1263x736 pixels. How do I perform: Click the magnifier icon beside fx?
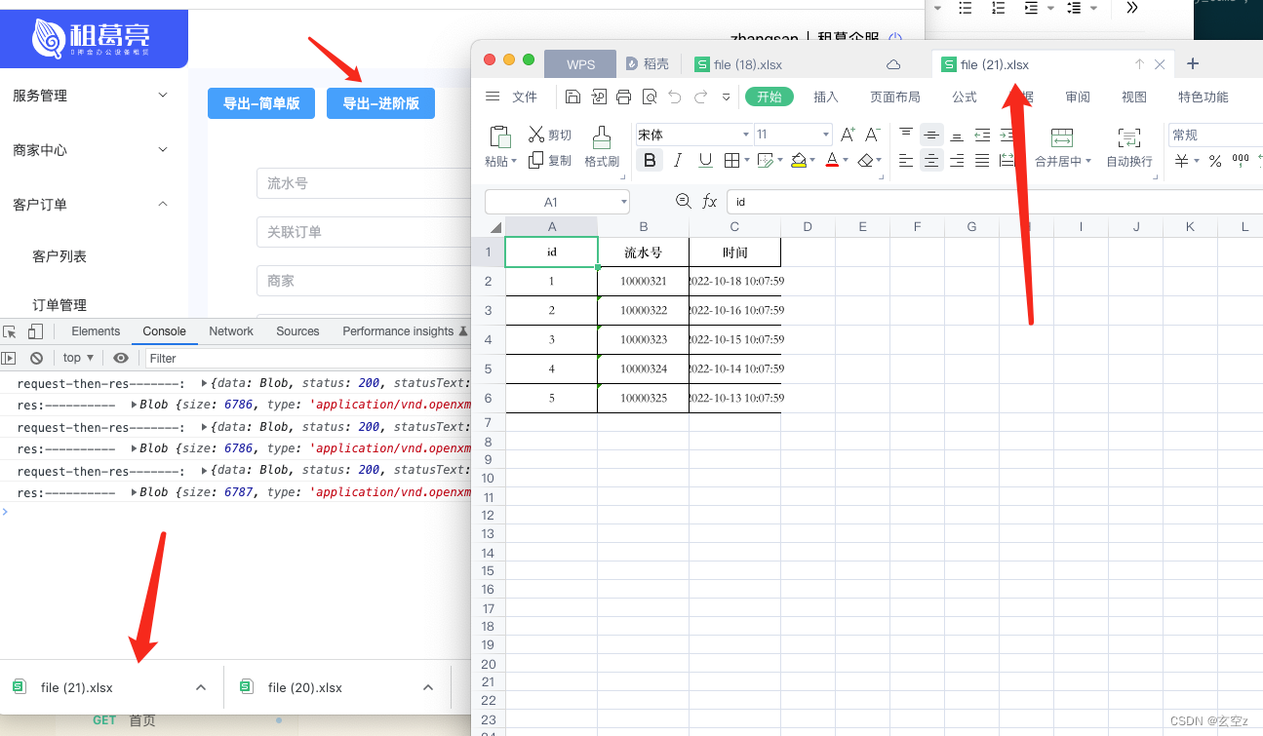click(x=684, y=201)
